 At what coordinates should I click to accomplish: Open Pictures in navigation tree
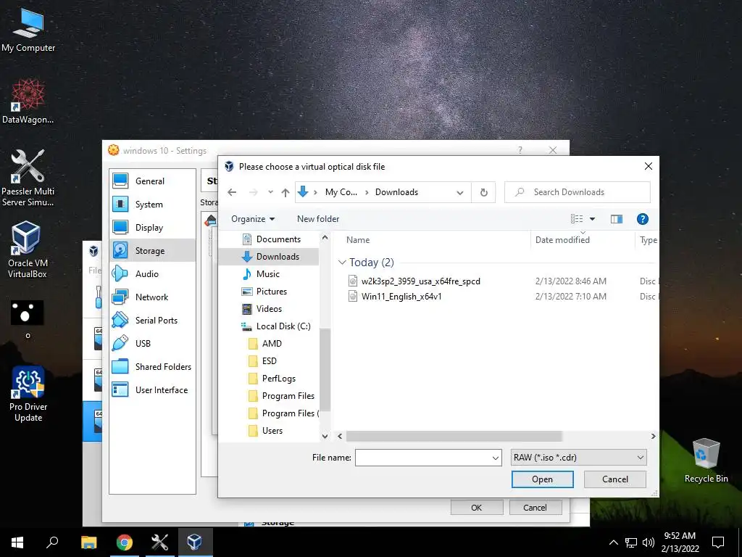pos(272,292)
